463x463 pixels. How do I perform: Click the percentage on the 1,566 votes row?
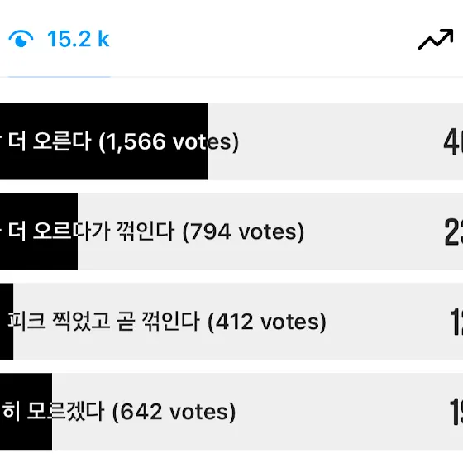tap(453, 141)
